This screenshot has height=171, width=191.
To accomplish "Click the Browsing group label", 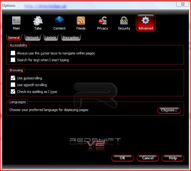I will click(16, 70).
